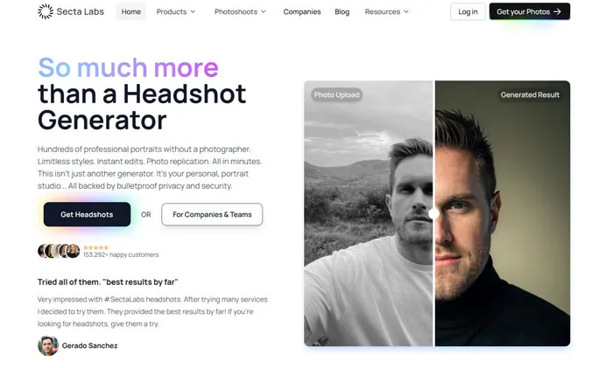Click the happy customers avatar group
613x368 pixels.
coord(59,251)
